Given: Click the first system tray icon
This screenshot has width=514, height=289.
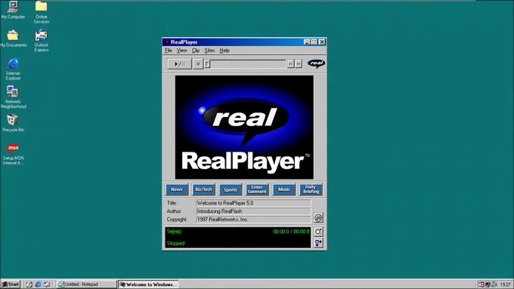Looking at the screenshot, I should (481, 284).
